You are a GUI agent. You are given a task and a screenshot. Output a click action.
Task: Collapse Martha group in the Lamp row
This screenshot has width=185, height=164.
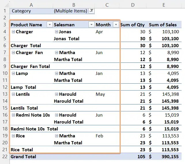pos(57,73)
